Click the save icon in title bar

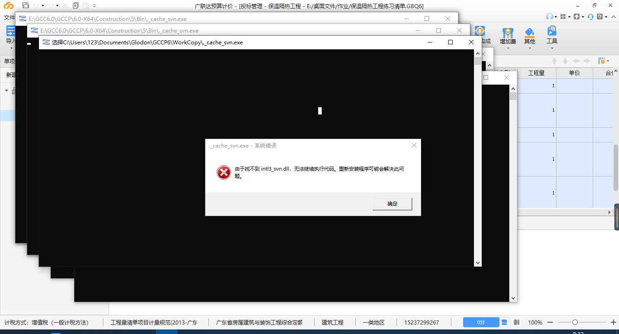[x=26, y=5]
